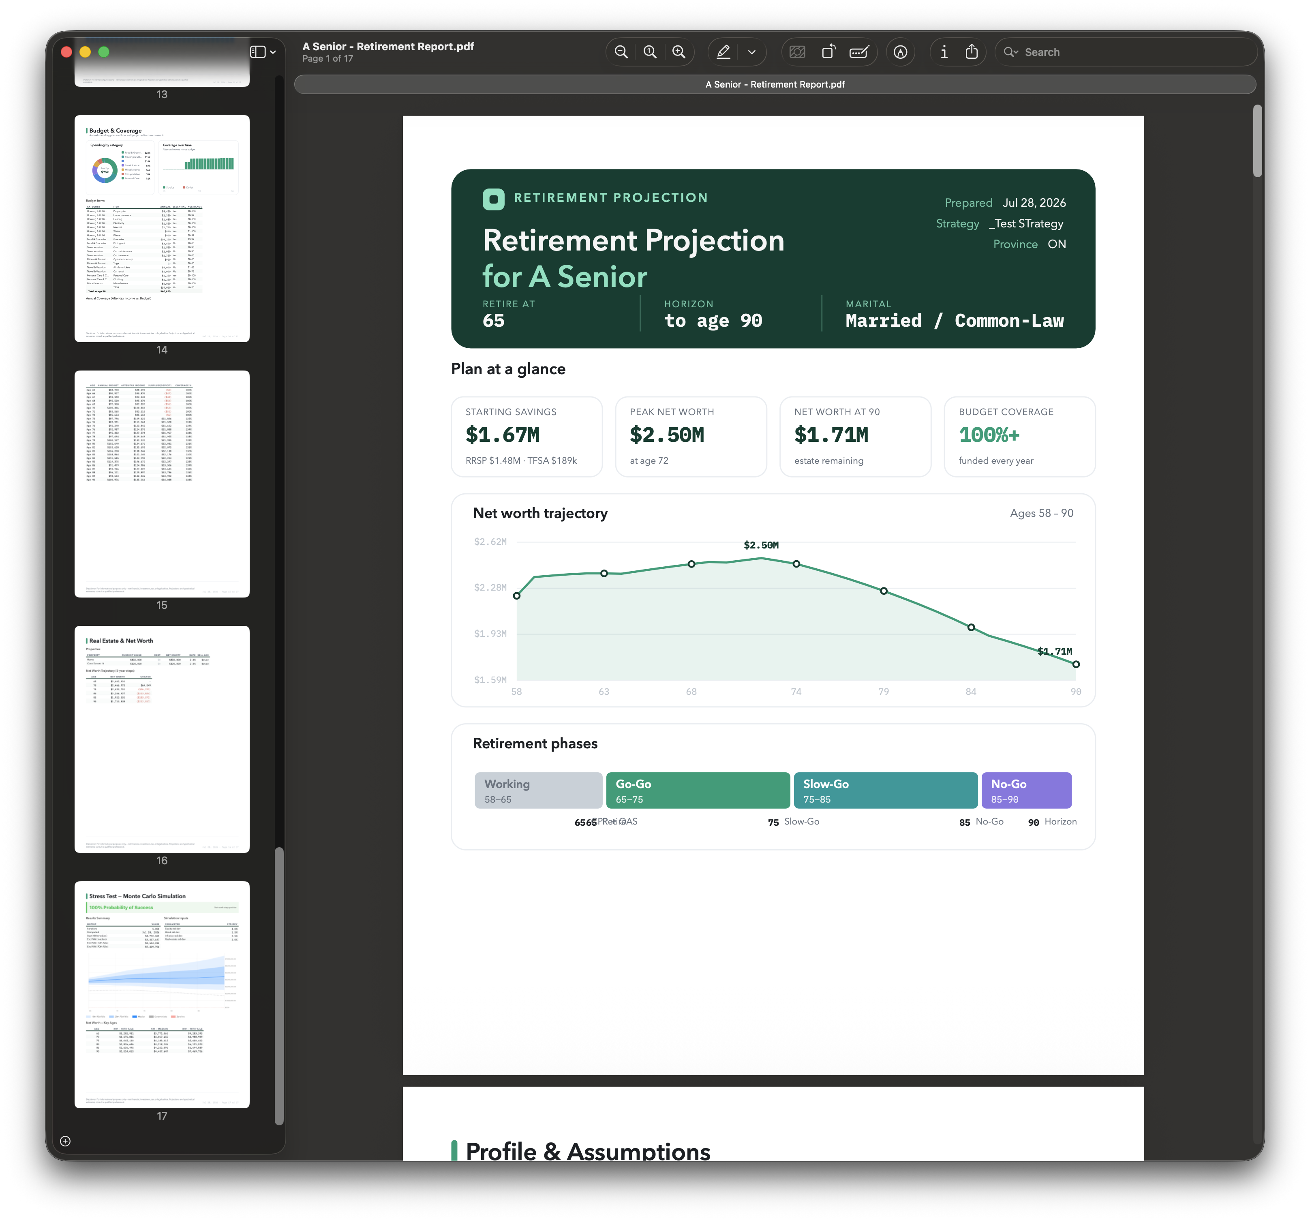Click the 'Plan at a glance' heading

pos(508,369)
